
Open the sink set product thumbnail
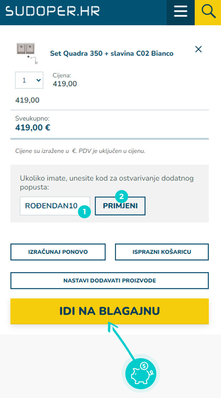click(x=27, y=53)
